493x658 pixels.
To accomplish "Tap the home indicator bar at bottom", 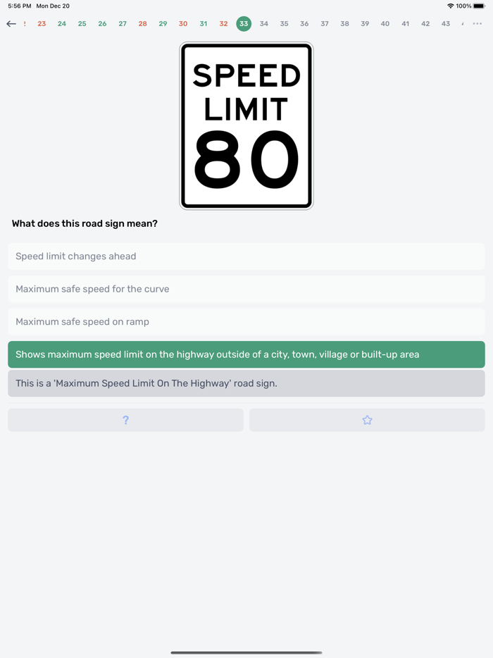I will tap(246, 653).
